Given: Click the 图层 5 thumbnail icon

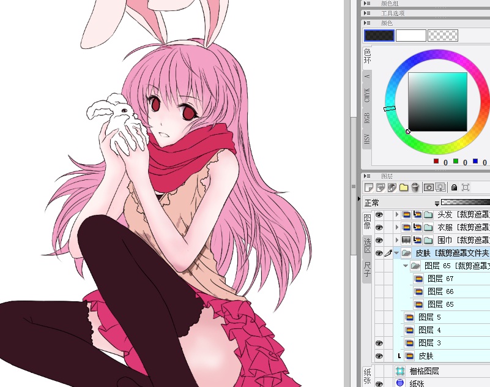Looking at the screenshot, I should 409,317.
